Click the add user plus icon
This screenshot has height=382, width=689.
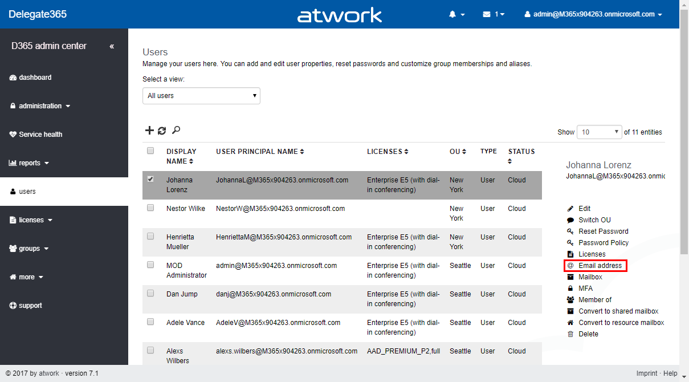[149, 131]
